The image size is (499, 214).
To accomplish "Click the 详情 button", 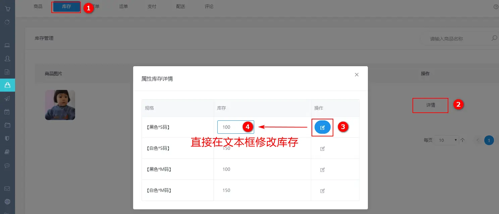I will [430, 105].
